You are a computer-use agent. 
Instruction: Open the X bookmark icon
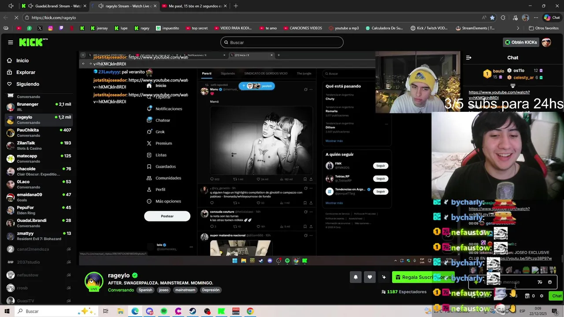pos(40,28)
